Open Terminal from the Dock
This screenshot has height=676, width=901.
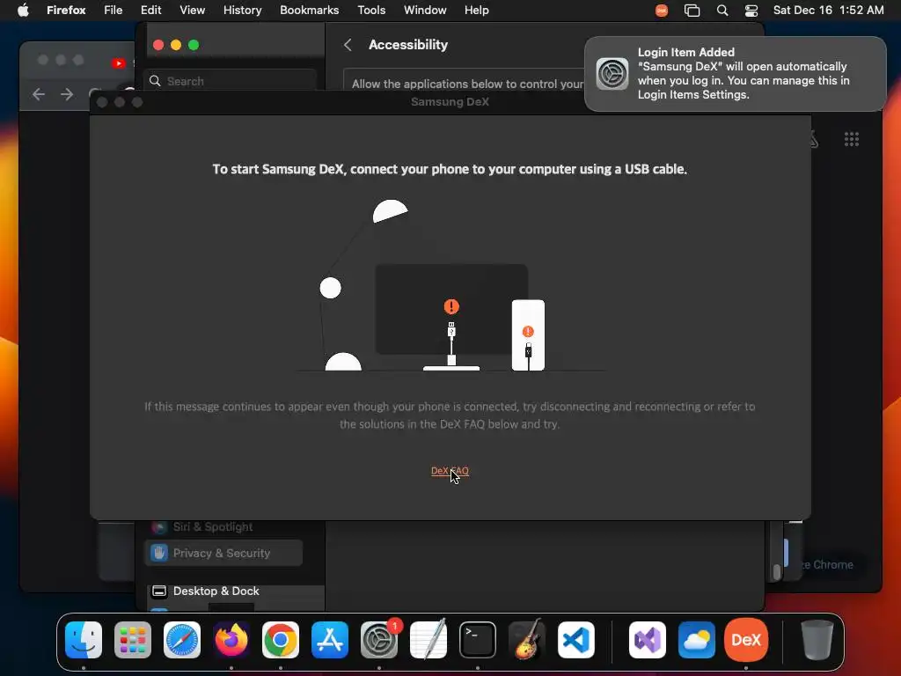478,640
